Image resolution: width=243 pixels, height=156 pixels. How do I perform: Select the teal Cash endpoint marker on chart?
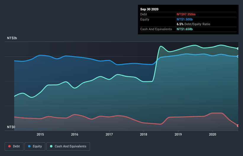(238, 49)
